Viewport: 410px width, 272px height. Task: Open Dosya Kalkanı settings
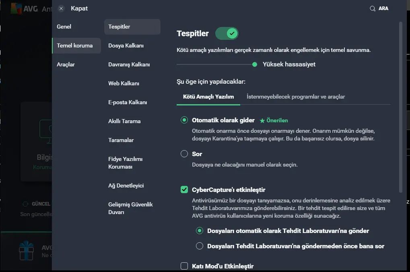coord(126,46)
